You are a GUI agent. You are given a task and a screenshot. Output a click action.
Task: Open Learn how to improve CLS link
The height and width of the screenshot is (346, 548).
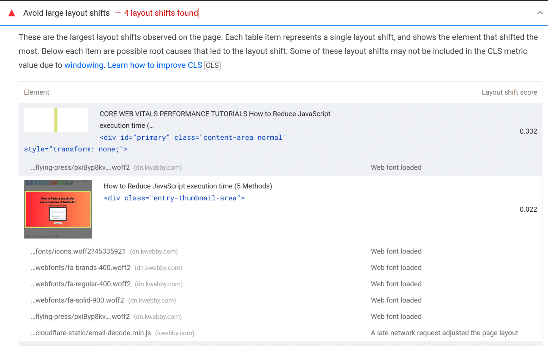tap(155, 65)
